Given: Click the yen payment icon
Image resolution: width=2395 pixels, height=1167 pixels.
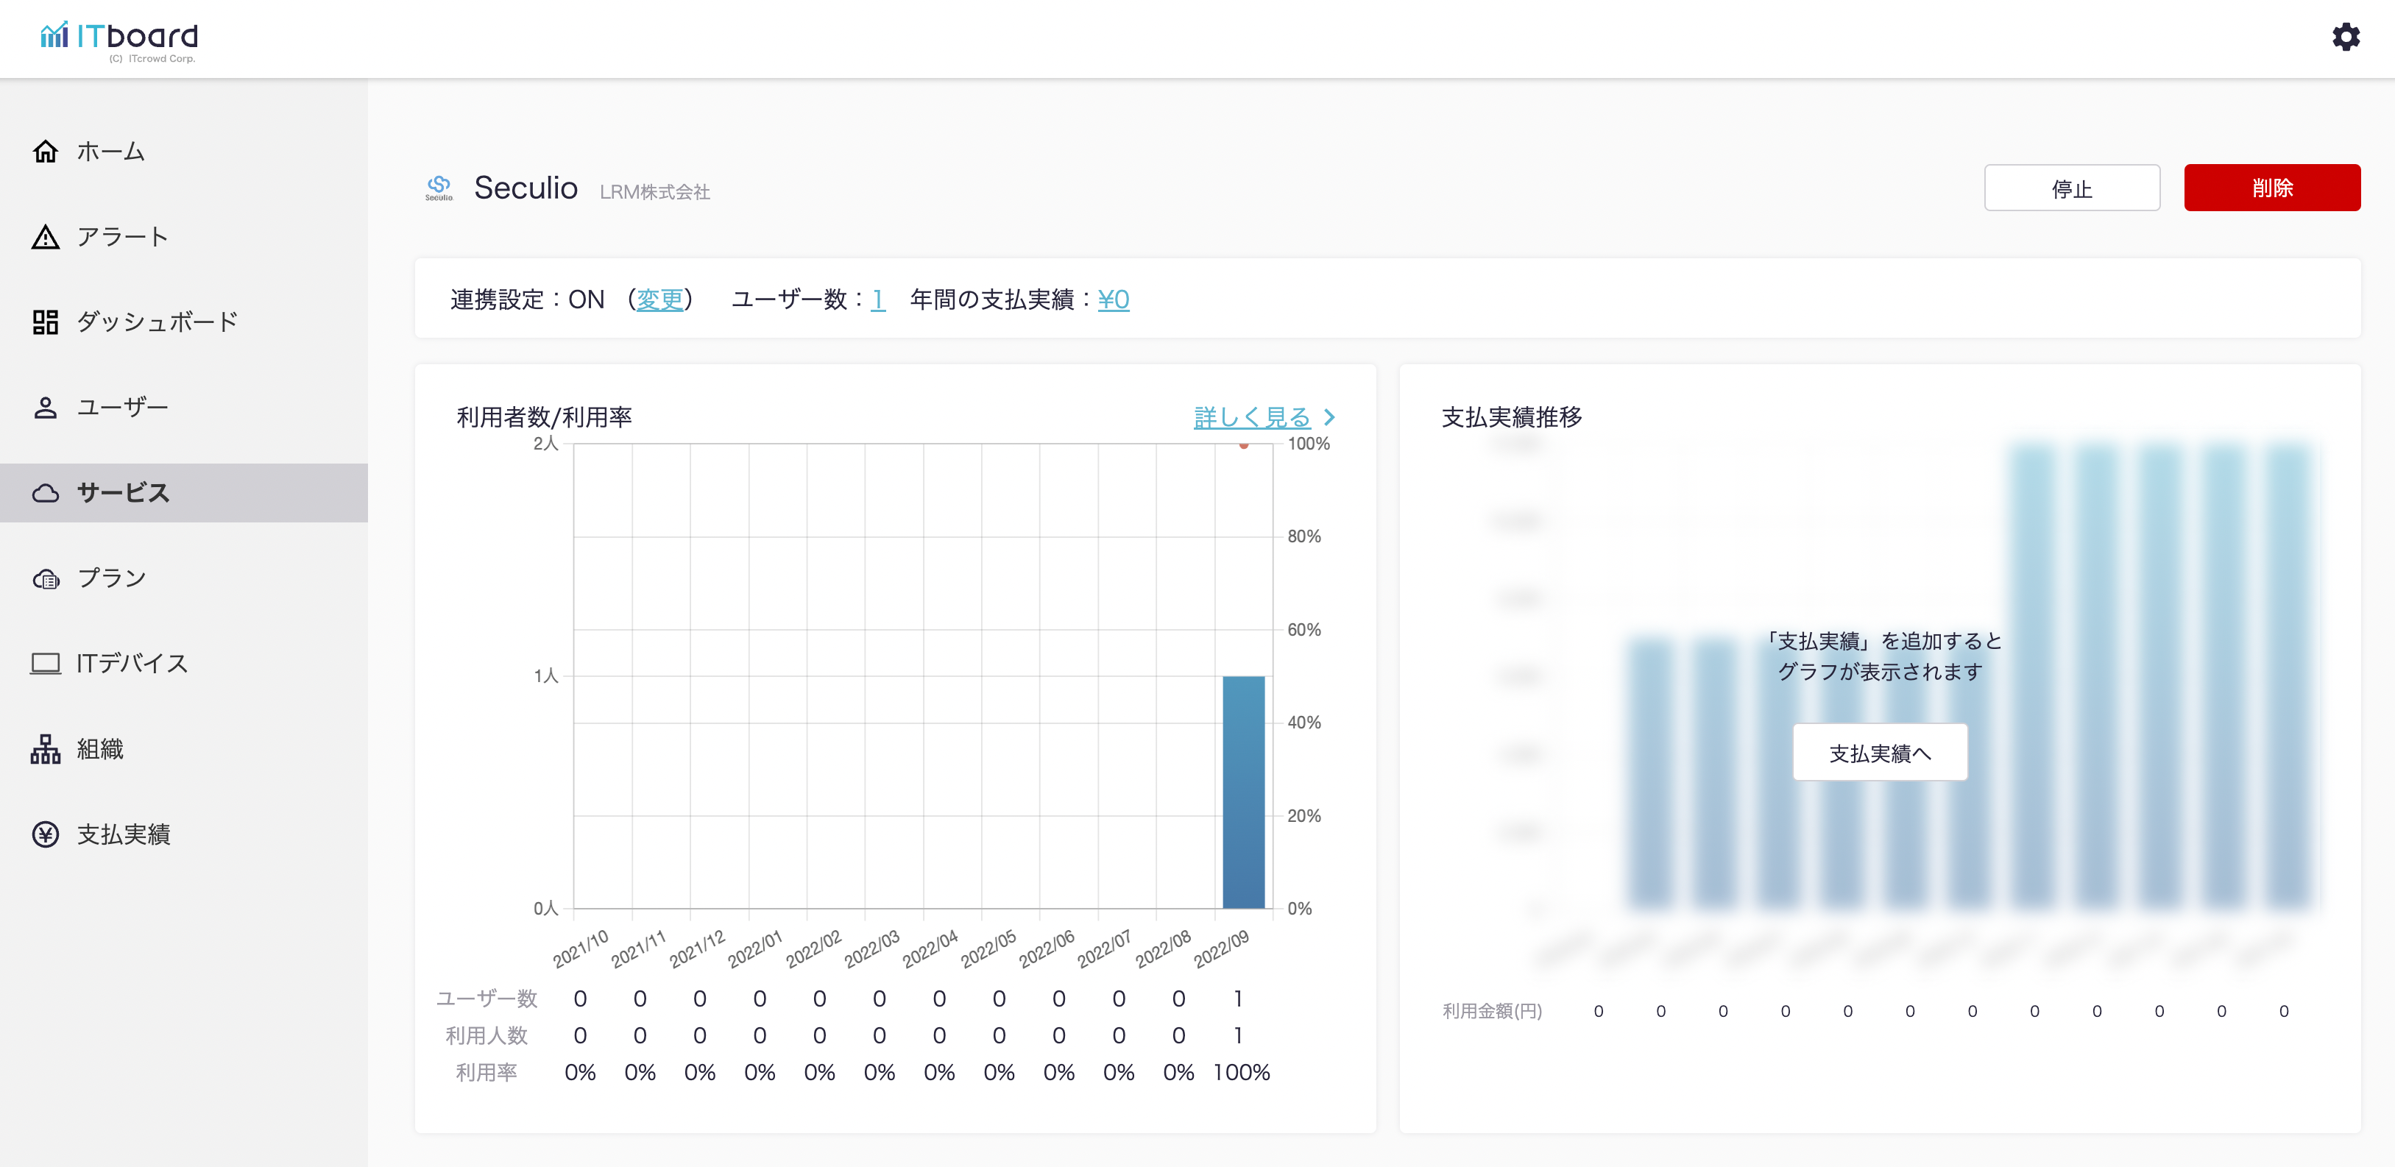Looking at the screenshot, I should (x=45, y=834).
